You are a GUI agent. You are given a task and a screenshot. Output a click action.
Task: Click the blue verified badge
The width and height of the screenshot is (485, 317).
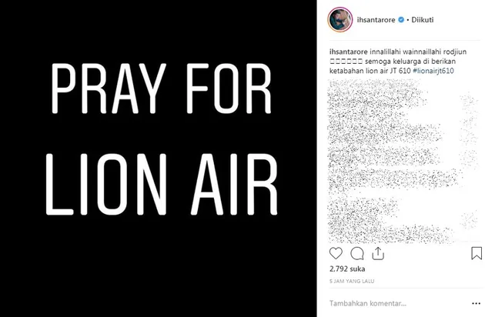pyautogui.click(x=402, y=20)
